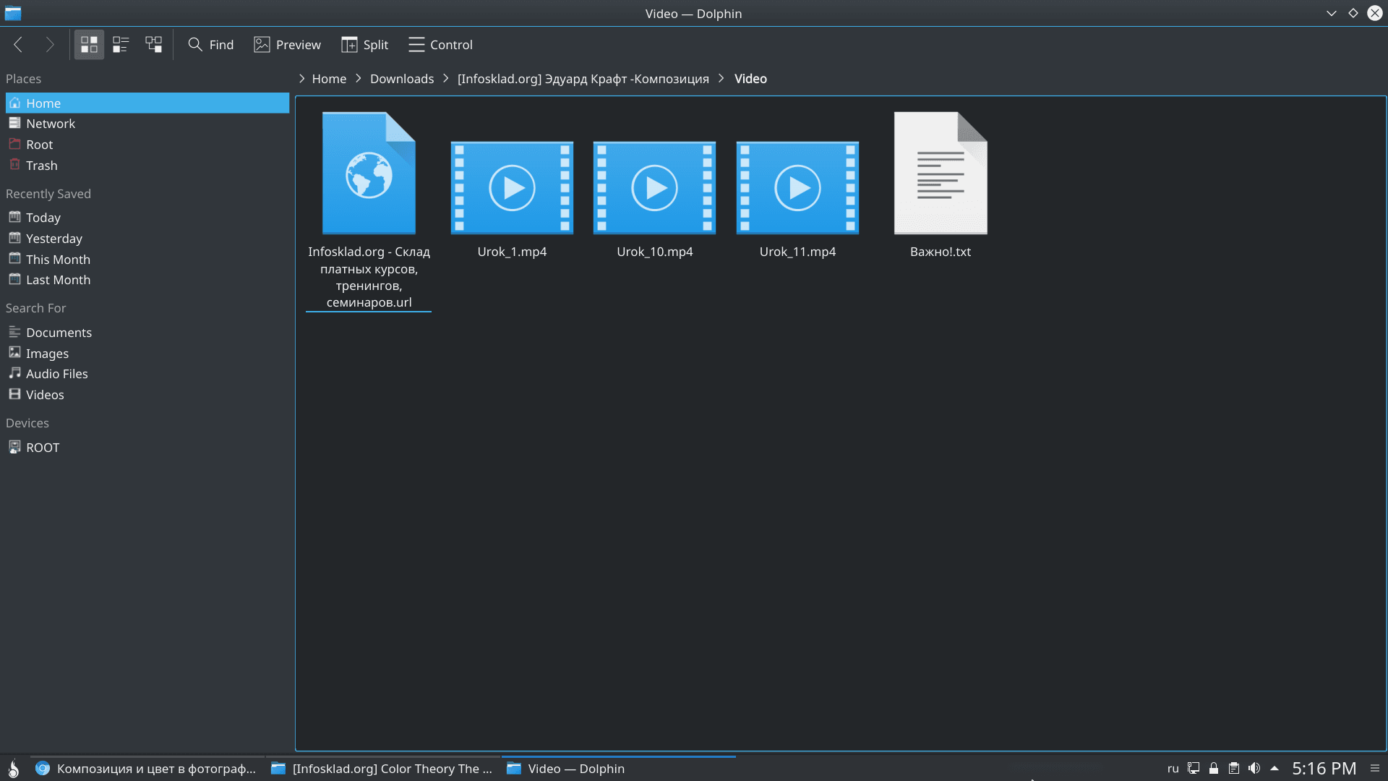Open the application launcher in taskbar
Image resolution: width=1388 pixels, height=781 pixels.
pos(13,769)
